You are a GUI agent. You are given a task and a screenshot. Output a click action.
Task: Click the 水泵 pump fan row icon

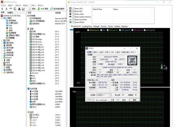(x=31, y=102)
